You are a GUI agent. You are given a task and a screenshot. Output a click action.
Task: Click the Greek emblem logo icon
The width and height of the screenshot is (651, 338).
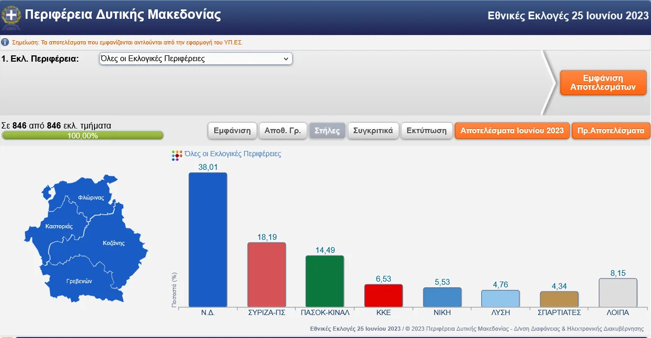click(x=11, y=15)
